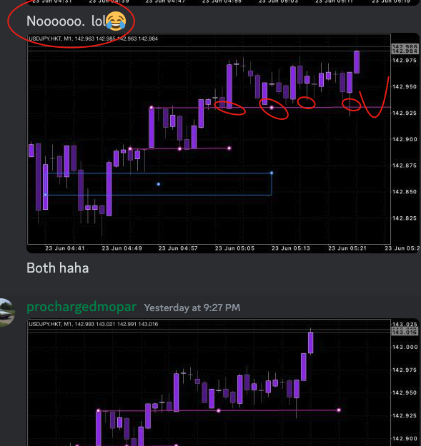This screenshot has height=446, width=421.
Task: Click the 'Yesterday at 9:27 PM' timestamp
Action: [192, 308]
